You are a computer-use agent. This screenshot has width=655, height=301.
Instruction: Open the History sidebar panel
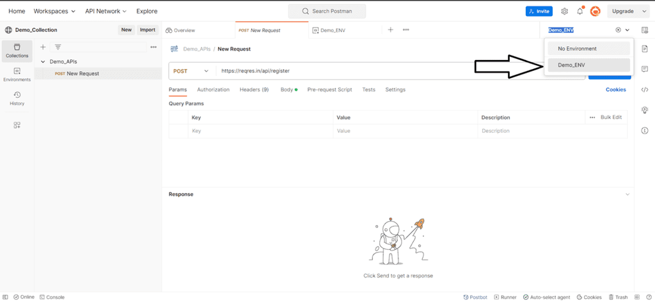point(17,98)
